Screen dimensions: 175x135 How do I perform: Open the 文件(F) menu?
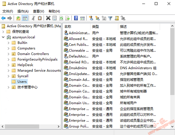coord(8,11)
